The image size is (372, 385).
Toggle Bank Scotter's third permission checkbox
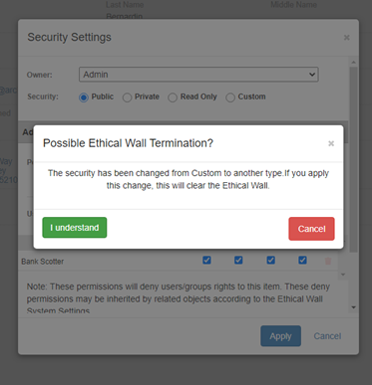pos(271,260)
